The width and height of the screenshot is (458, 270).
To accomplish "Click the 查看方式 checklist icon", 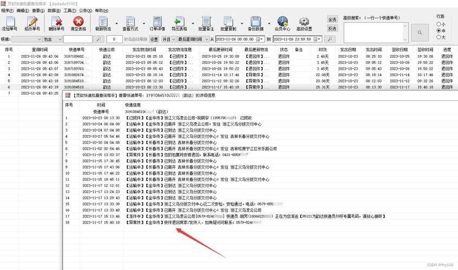I will coord(130,22).
